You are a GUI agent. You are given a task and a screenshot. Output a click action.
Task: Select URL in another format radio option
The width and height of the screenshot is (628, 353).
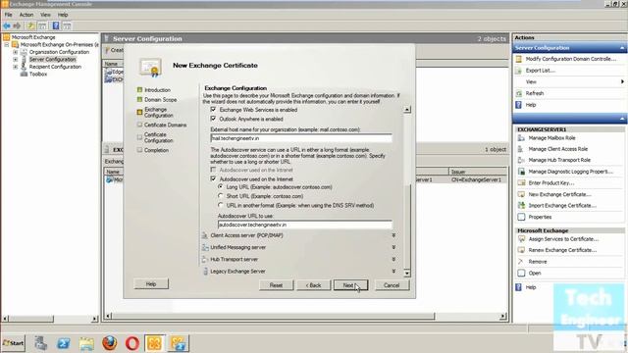pyautogui.click(x=220, y=205)
